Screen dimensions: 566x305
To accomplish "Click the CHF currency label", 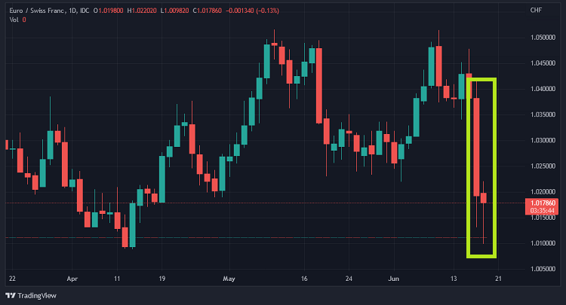I will (x=537, y=10).
